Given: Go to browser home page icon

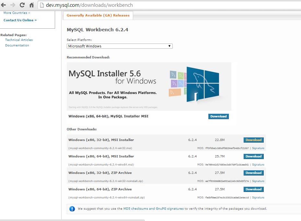Looking at the screenshot, I should (x=31, y=5).
